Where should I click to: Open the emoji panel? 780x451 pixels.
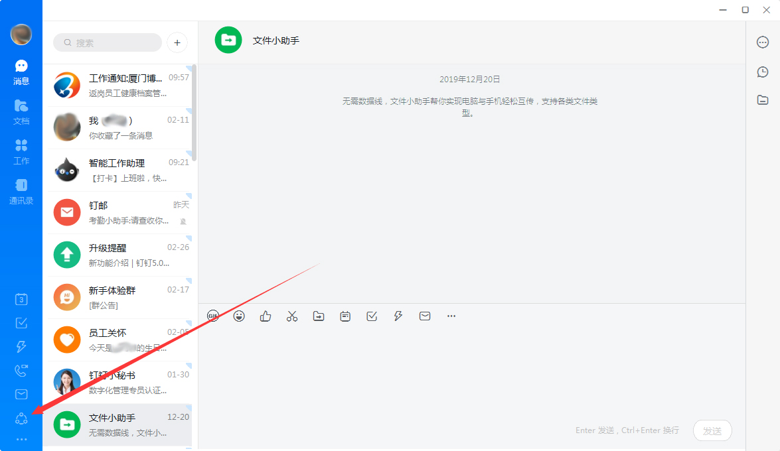pyautogui.click(x=239, y=316)
